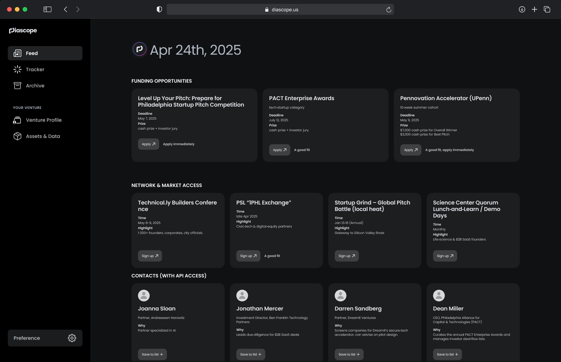The height and width of the screenshot is (362, 561).
Task: Open the Safari downloads icon
Action: [522, 9]
